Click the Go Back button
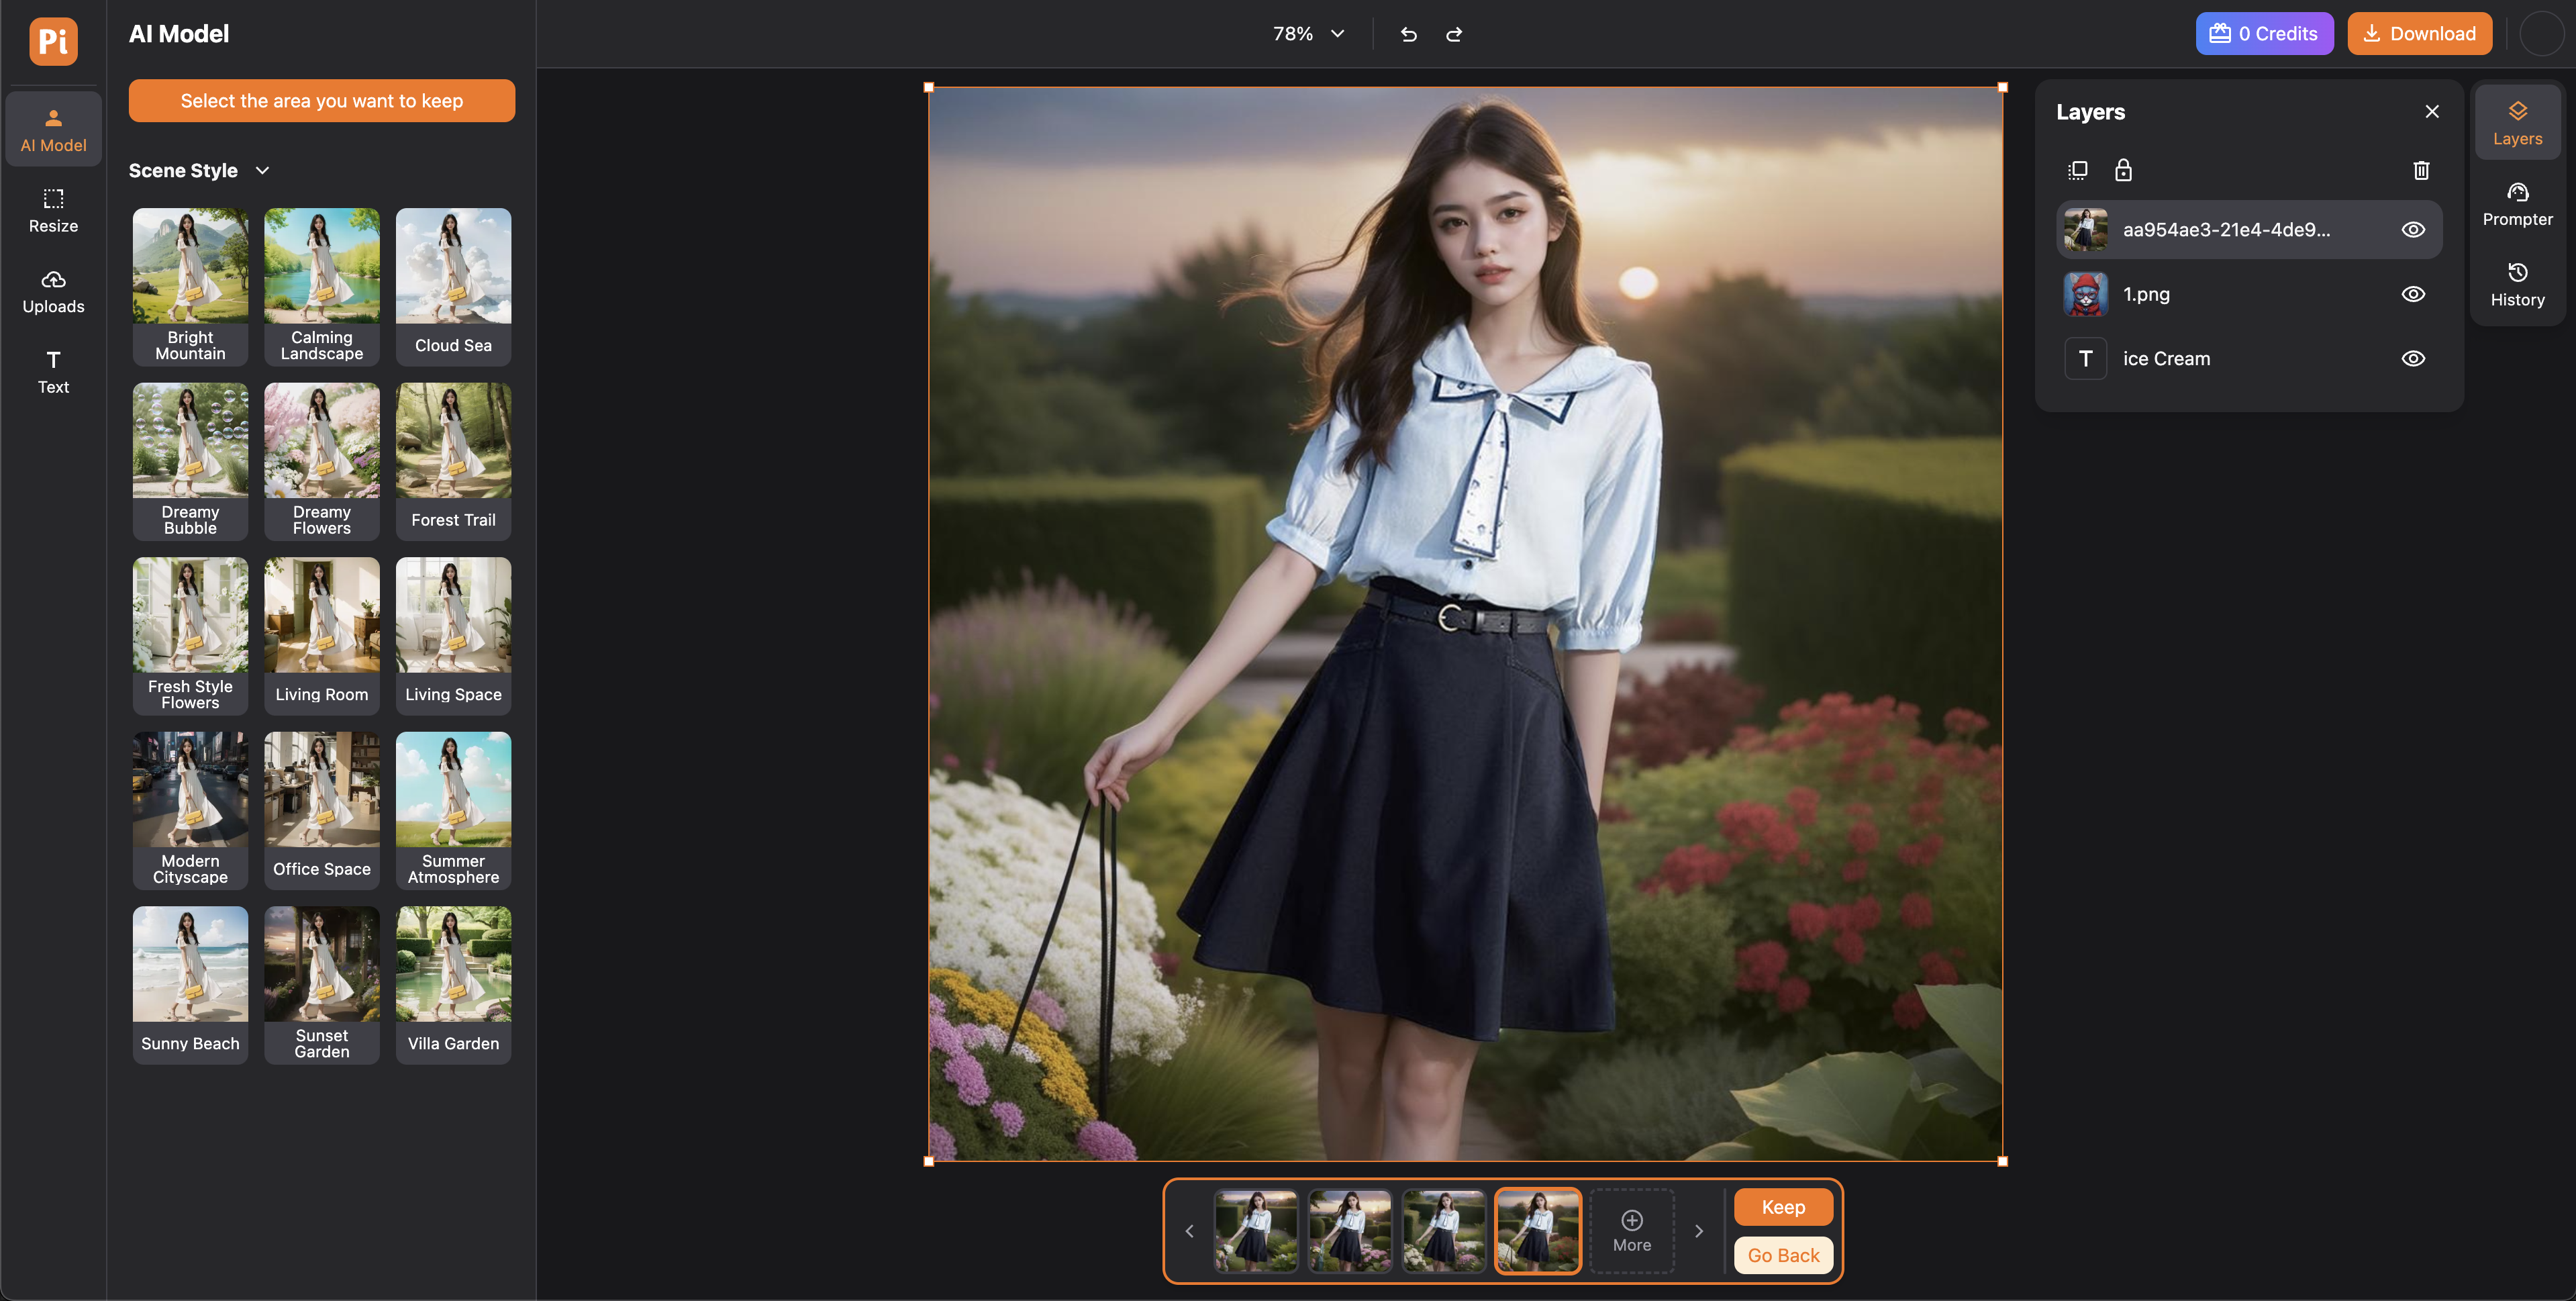The height and width of the screenshot is (1301, 2576). point(1782,1255)
